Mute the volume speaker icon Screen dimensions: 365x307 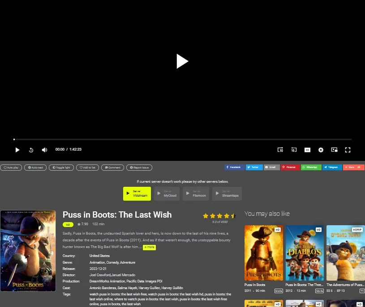pyautogui.click(x=44, y=150)
